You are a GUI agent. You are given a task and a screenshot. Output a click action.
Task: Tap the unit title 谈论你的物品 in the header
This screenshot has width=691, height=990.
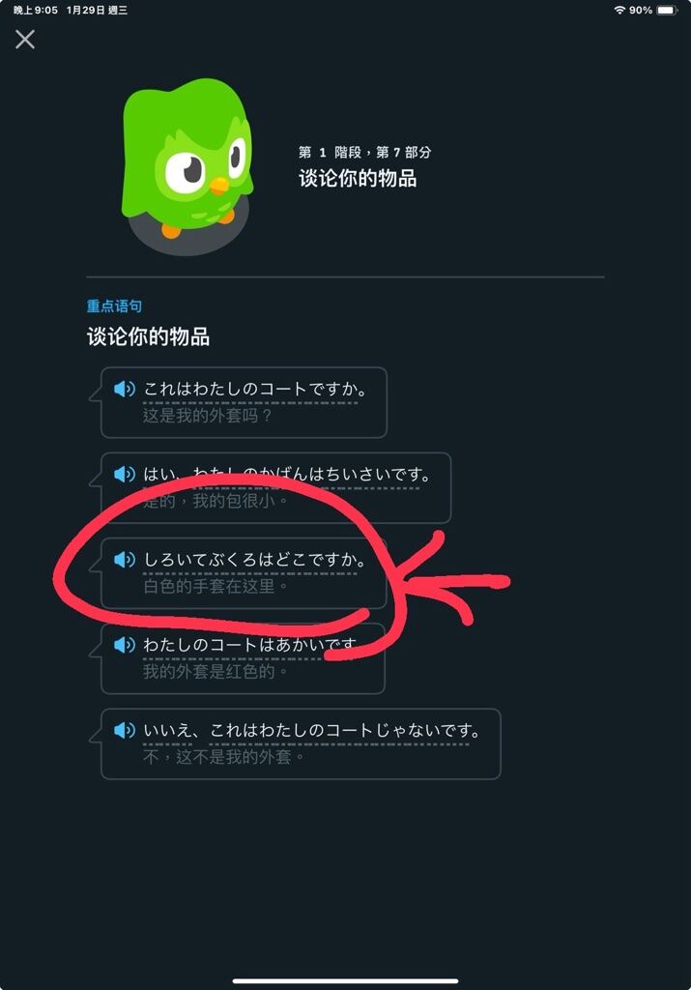[358, 178]
